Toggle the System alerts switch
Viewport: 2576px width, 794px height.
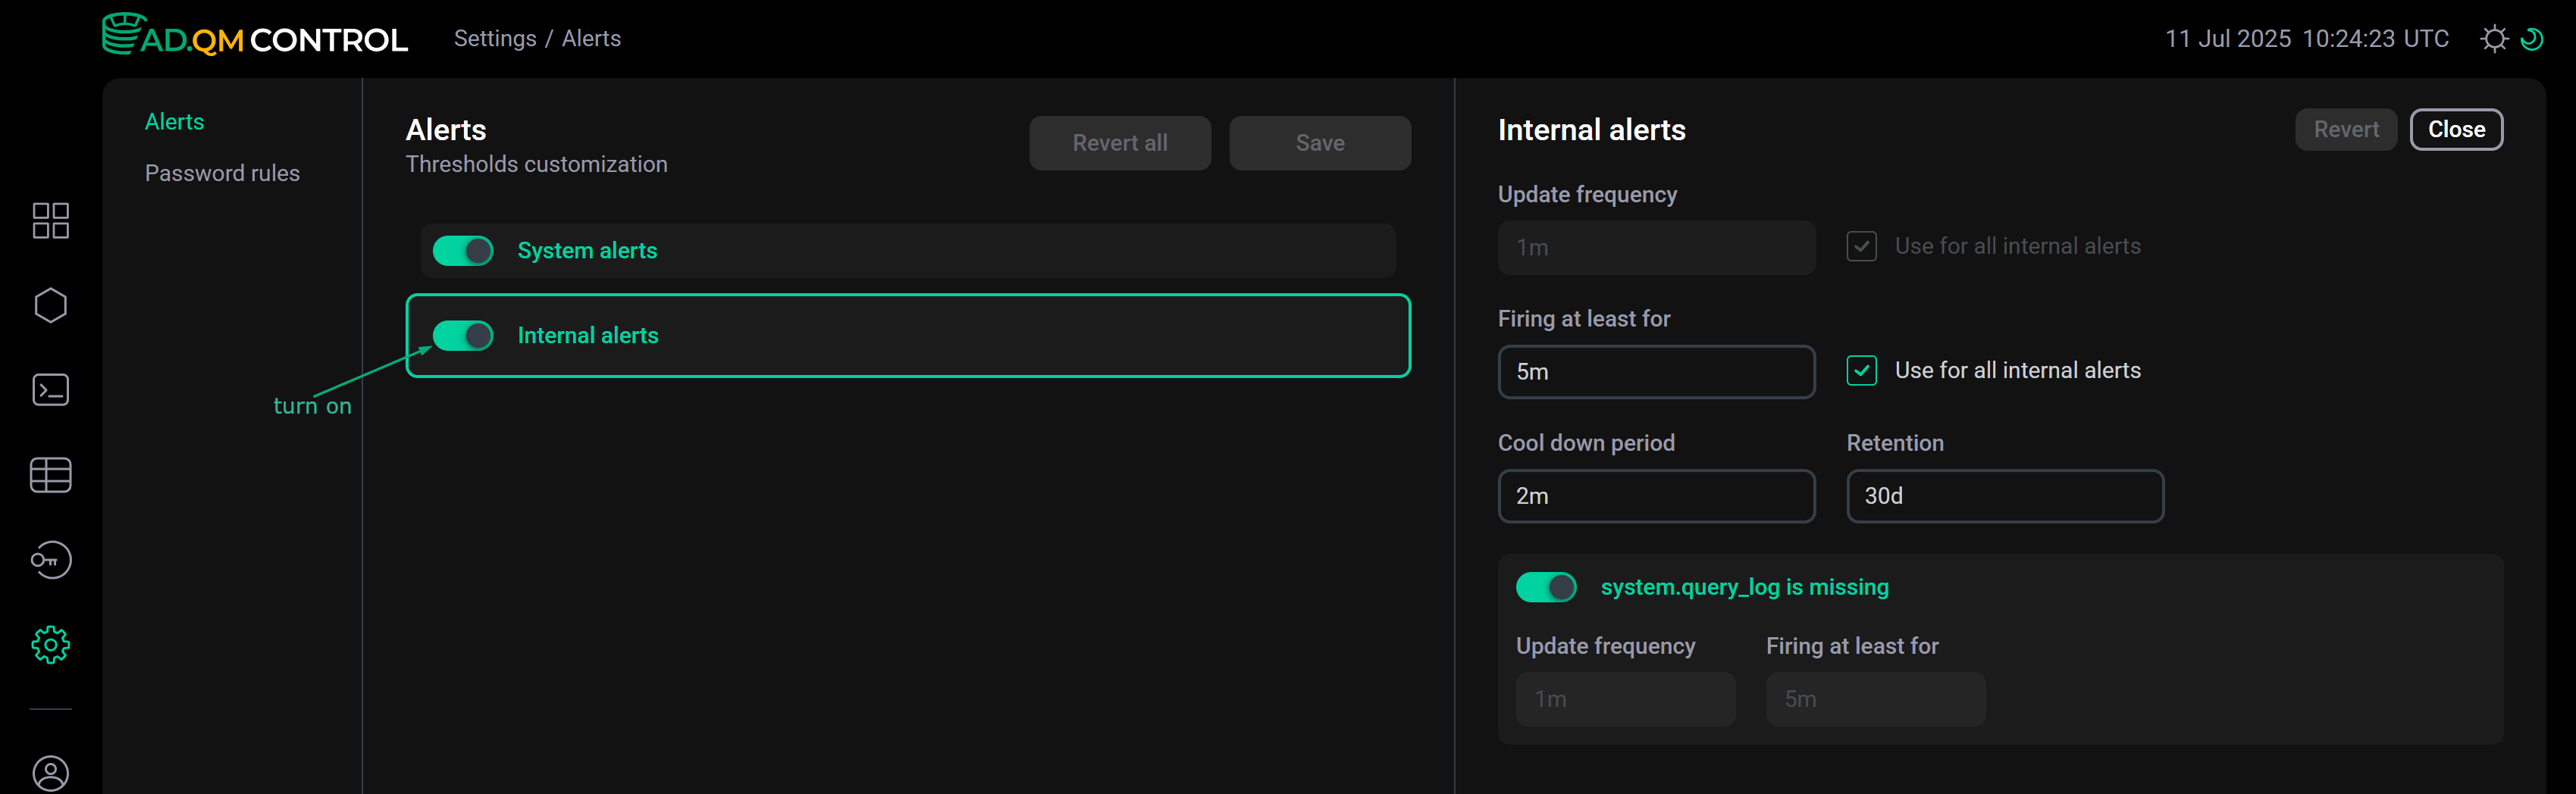(463, 251)
